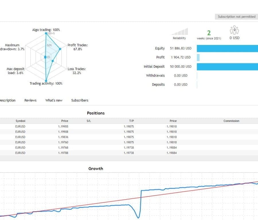Click the Subscription not permitted button

point(236,17)
